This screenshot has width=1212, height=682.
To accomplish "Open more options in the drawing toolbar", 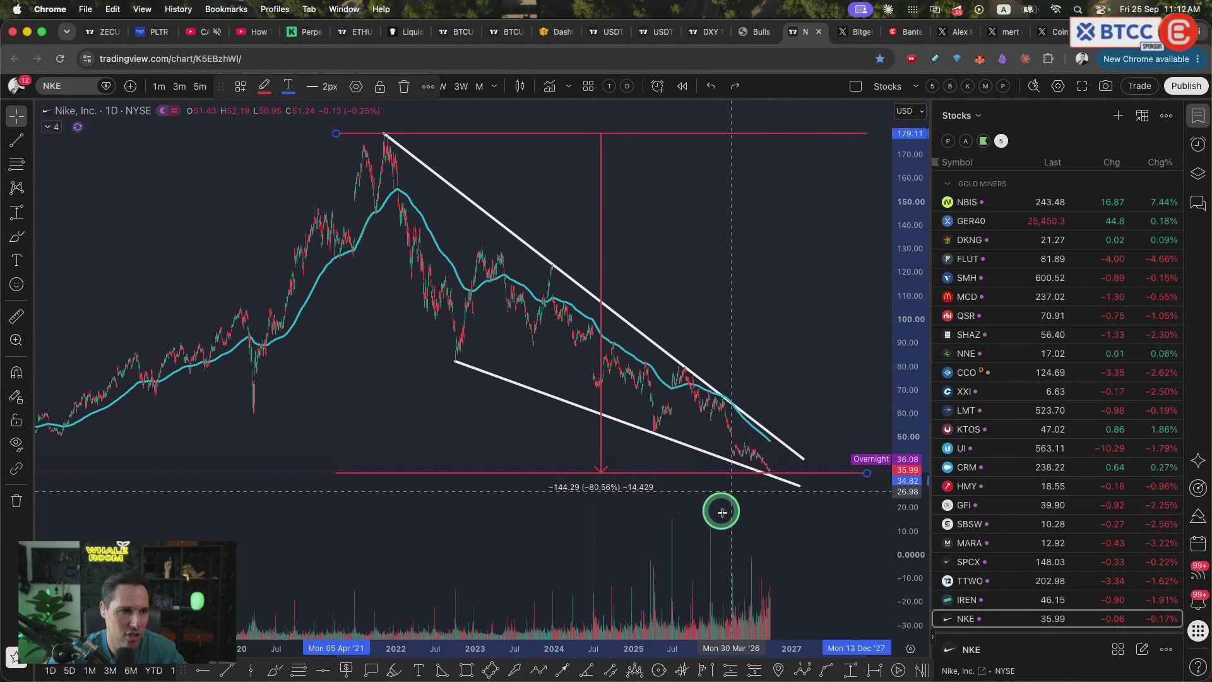I will tap(428, 87).
